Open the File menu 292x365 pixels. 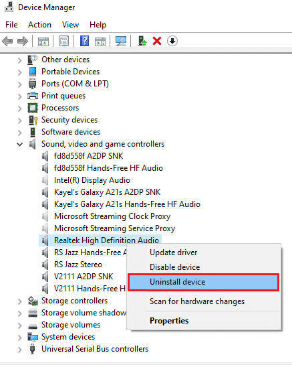pyautogui.click(x=11, y=25)
